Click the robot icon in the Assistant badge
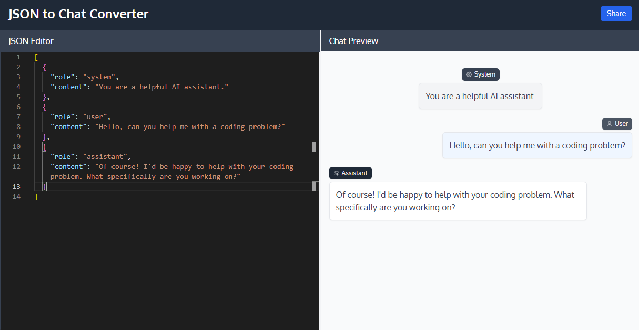 [337, 173]
